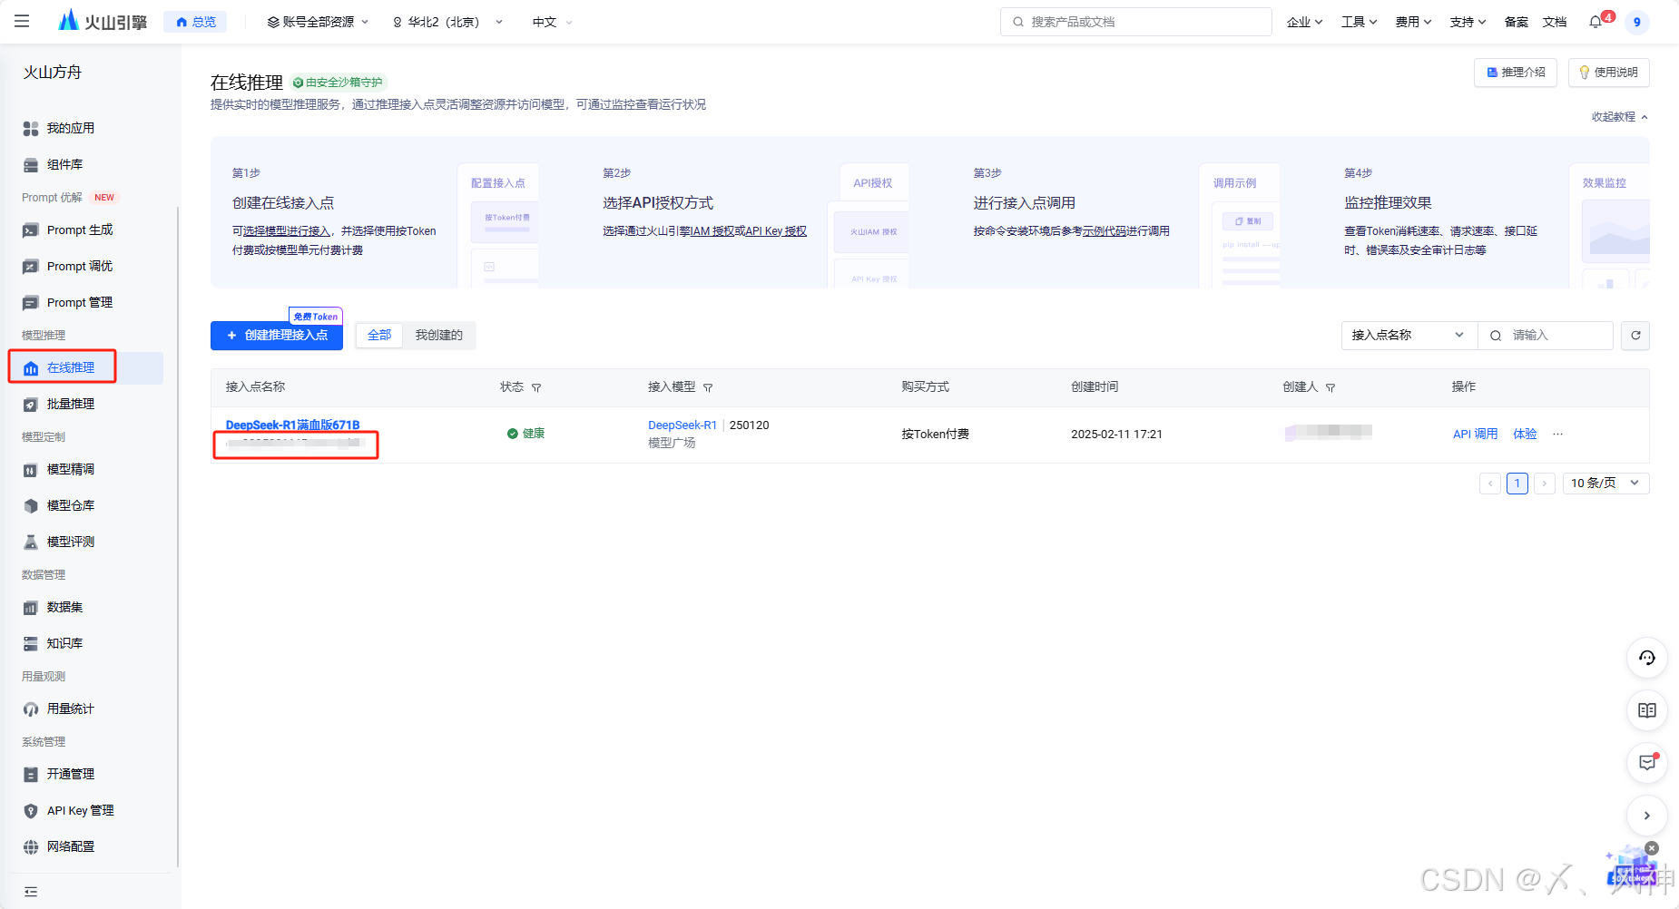Click the 模型精调 icon
The image size is (1679, 909).
tap(31, 470)
